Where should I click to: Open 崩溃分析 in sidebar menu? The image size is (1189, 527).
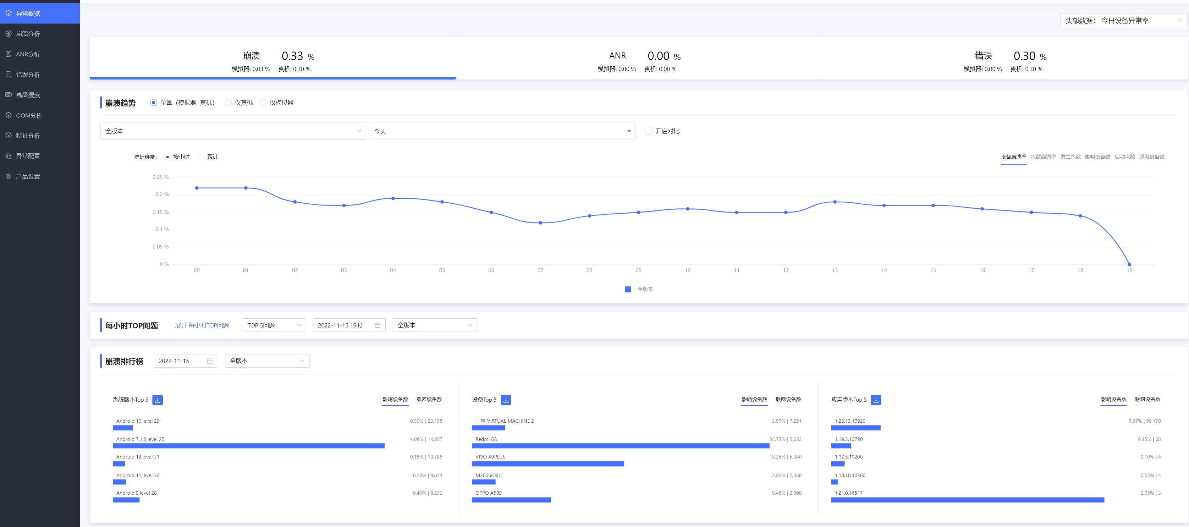tap(40, 34)
